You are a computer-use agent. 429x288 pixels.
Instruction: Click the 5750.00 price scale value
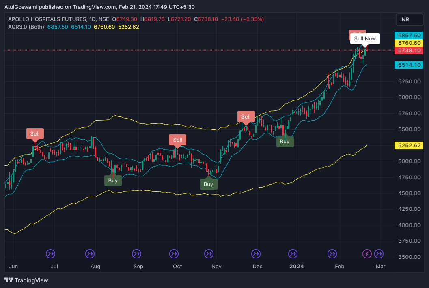pos(410,113)
